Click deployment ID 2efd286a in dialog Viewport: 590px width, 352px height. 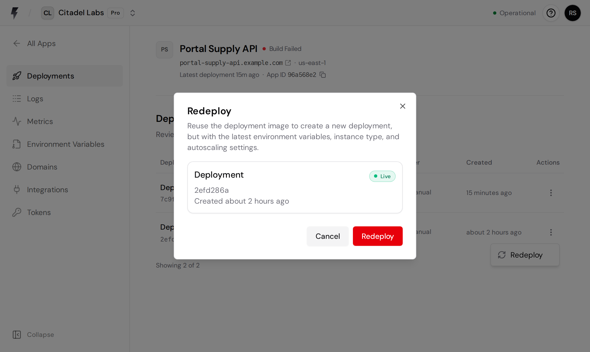click(x=211, y=190)
